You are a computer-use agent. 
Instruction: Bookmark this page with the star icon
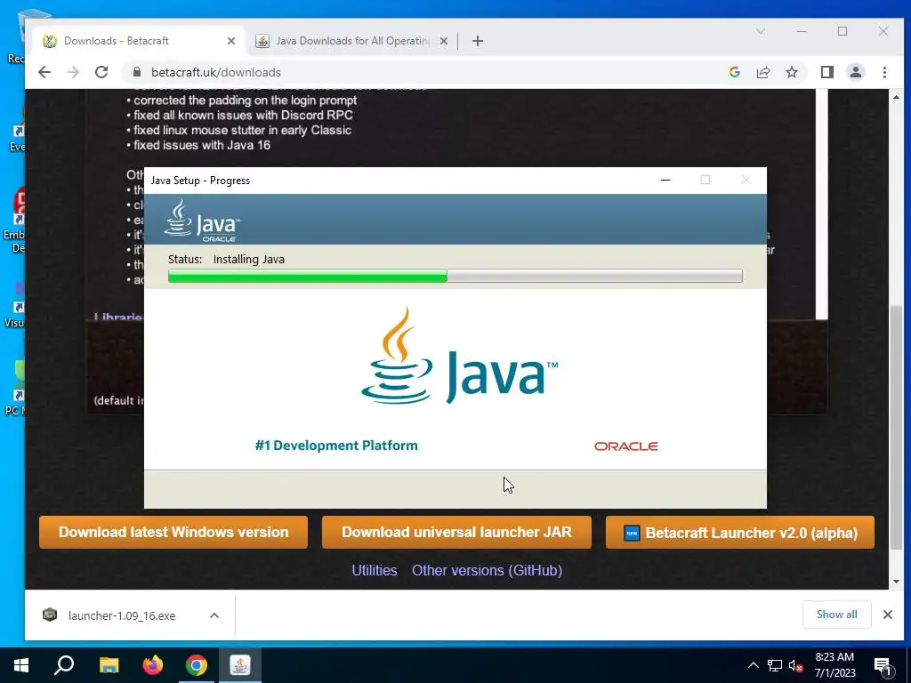(x=791, y=72)
